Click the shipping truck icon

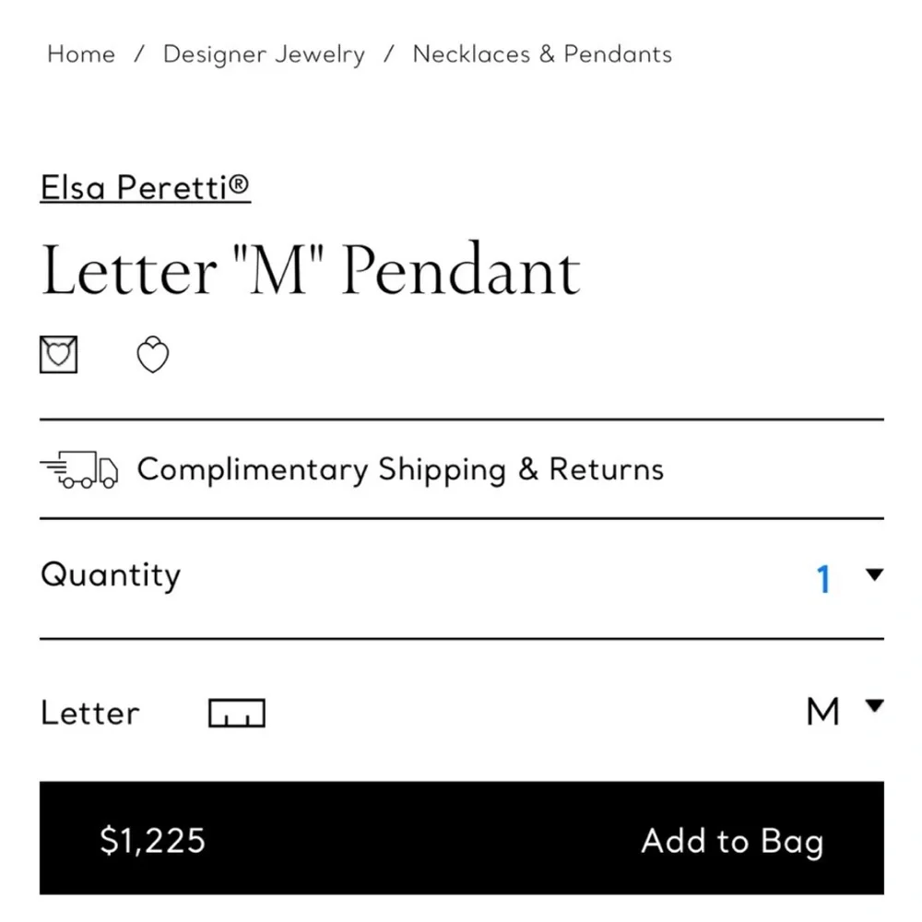tap(79, 469)
